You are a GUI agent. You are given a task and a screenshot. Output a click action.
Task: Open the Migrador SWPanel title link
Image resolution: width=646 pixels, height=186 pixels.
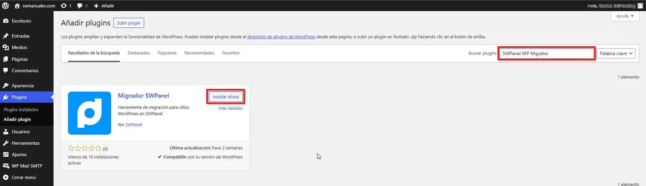(143, 96)
